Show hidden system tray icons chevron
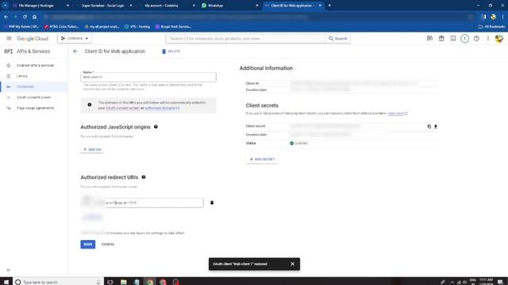508x285 pixels. [x=452, y=282]
